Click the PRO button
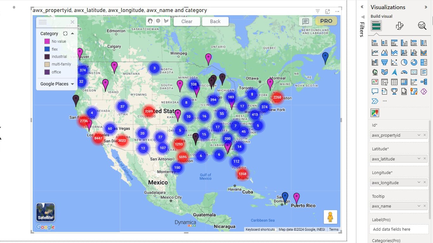433x243 pixels. [x=326, y=21]
